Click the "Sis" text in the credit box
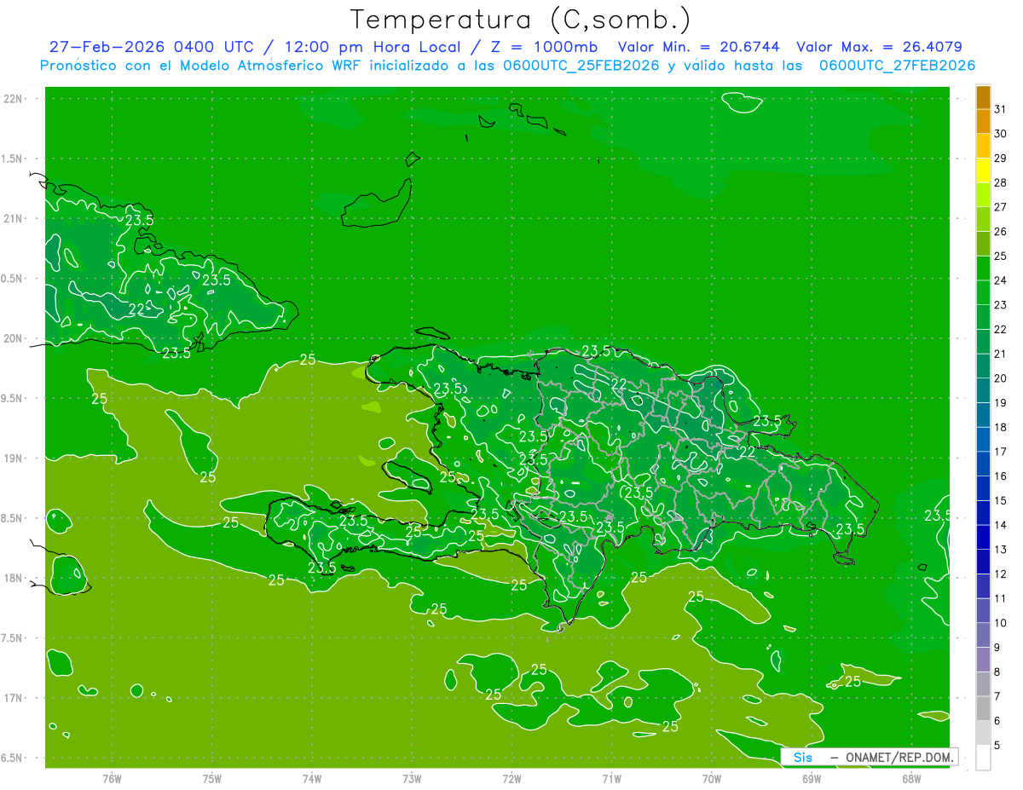 [x=803, y=757]
